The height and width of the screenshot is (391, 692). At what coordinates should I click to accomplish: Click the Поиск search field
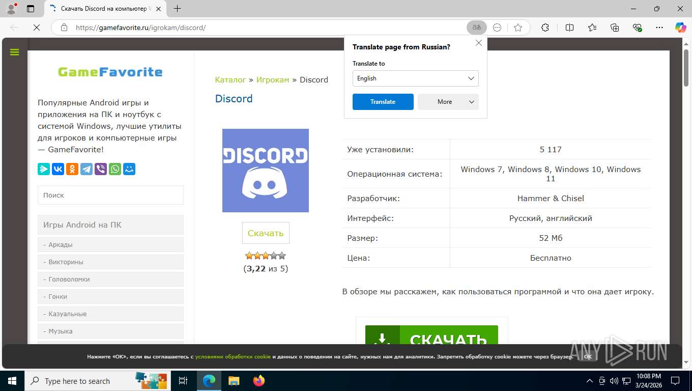[110, 195]
